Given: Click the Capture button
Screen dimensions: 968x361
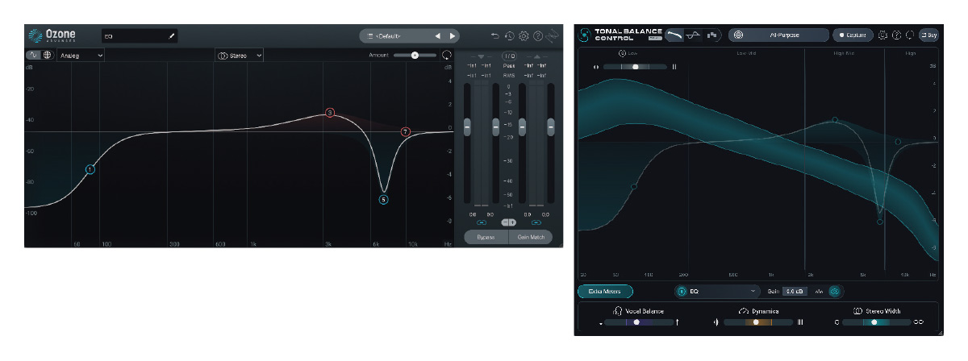Looking at the screenshot, I should pos(854,35).
